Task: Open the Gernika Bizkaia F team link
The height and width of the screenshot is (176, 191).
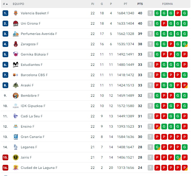Action: tap(35, 54)
